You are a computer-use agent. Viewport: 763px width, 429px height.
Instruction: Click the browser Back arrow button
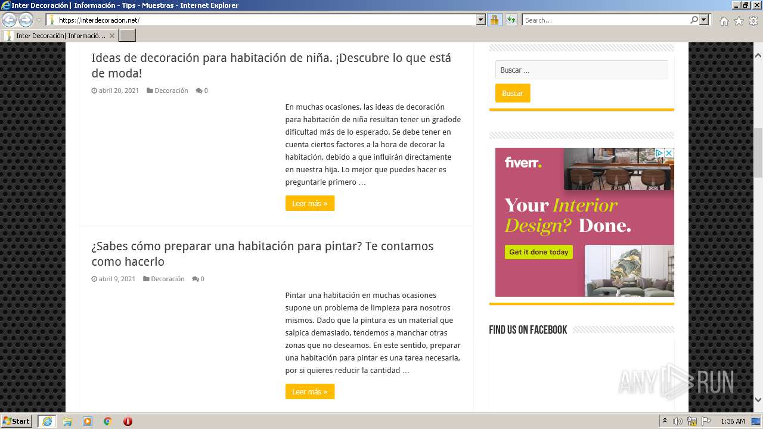pos(9,20)
